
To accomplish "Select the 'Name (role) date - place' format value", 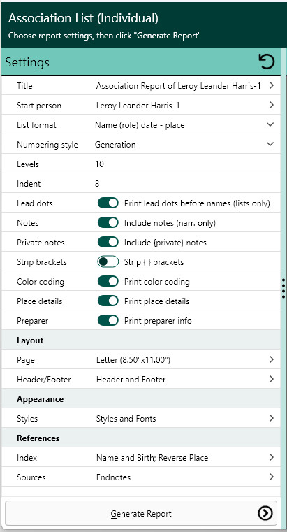I will pos(140,125).
